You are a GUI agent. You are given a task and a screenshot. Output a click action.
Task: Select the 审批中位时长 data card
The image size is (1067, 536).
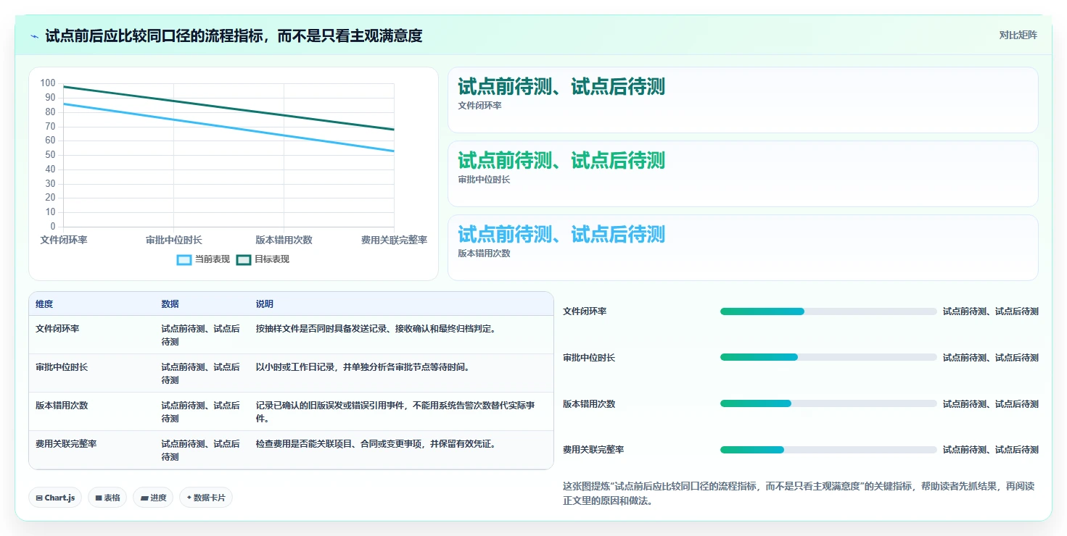pyautogui.click(x=743, y=174)
